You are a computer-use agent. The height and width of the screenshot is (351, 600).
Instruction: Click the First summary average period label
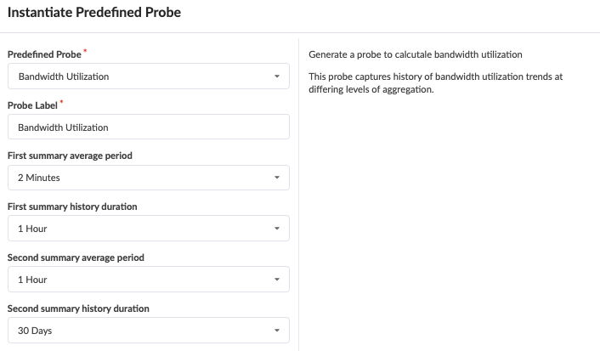(x=69, y=156)
